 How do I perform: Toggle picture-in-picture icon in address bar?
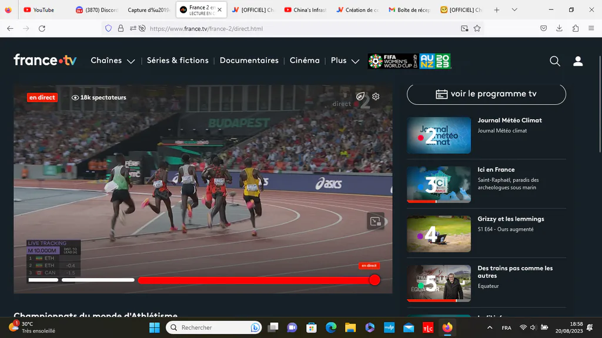(x=464, y=28)
